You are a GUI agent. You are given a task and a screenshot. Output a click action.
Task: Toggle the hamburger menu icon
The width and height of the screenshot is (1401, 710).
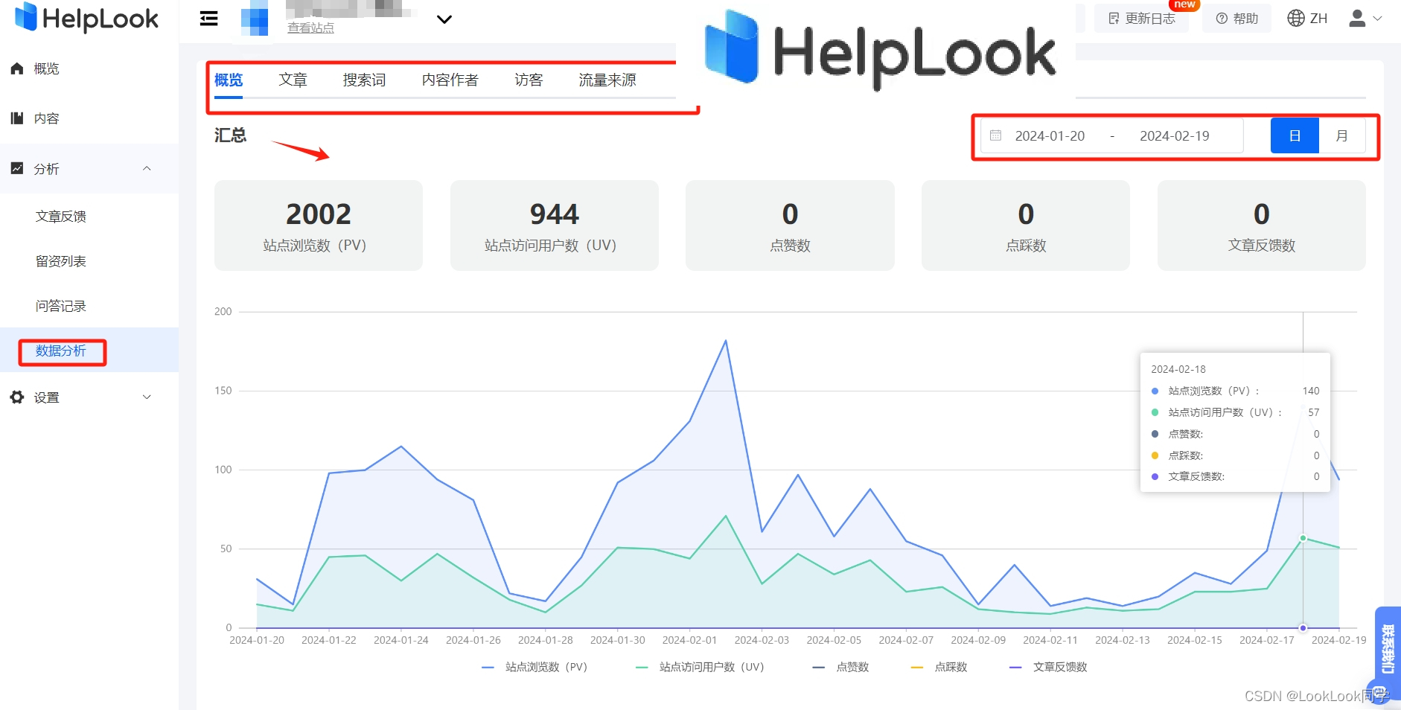click(209, 19)
